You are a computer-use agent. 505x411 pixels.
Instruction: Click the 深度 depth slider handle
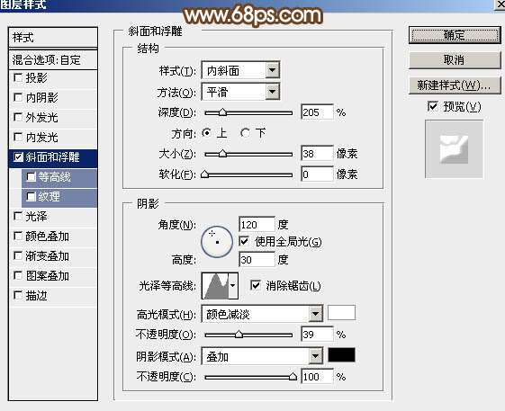pyautogui.click(x=222, y=112)
